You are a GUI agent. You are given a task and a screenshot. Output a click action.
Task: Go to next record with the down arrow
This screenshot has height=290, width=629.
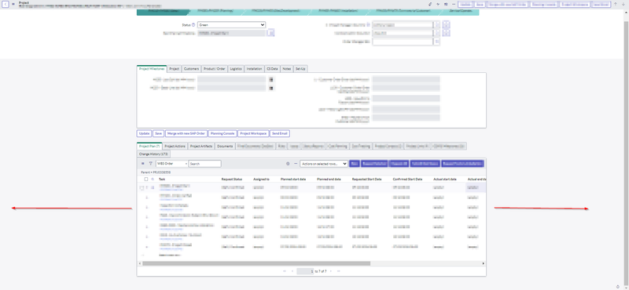coord(623,4)
